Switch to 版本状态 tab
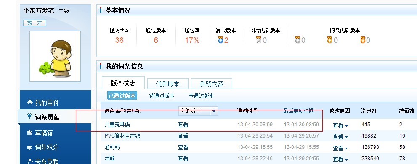 123,83
